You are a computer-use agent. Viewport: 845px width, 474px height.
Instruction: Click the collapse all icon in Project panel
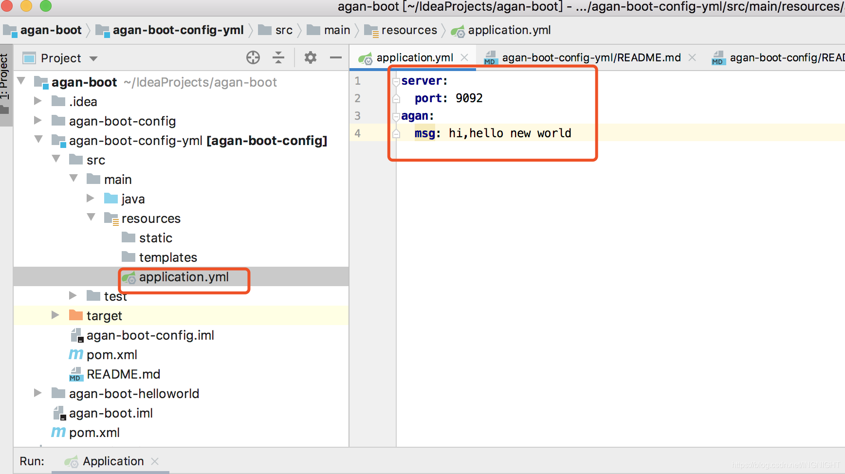278,58
